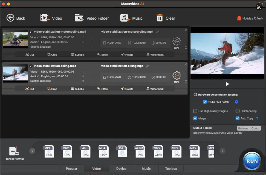
Task: Switch to the Device tab
Action: point(121,168)
